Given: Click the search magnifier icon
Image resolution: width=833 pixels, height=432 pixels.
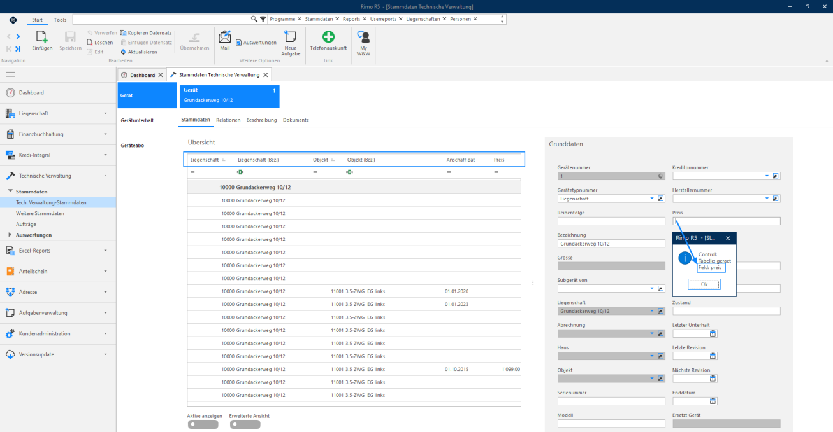Looking at the screenshot, I should [x=254, y=19].
